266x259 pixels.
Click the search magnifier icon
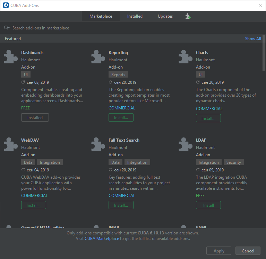coord(7,28)
